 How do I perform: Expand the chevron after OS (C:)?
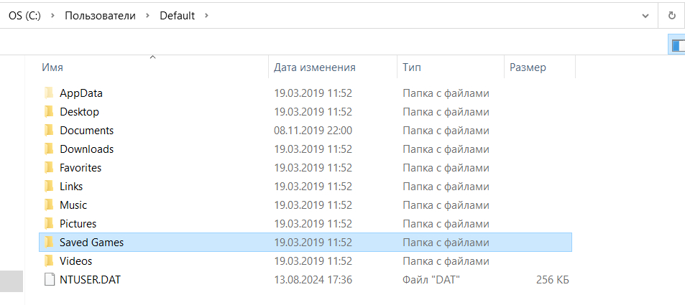(52, 15)
